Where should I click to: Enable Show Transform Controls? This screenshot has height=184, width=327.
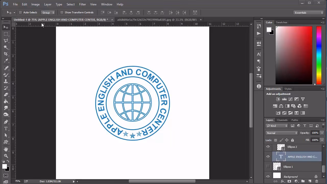[62, 12]
